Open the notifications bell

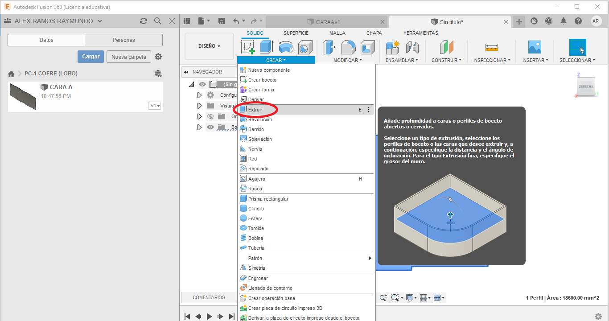click(564, 21)
